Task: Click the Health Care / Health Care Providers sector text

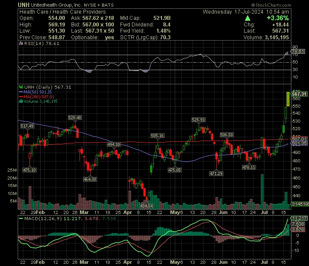Action: [x=63, y=12]
